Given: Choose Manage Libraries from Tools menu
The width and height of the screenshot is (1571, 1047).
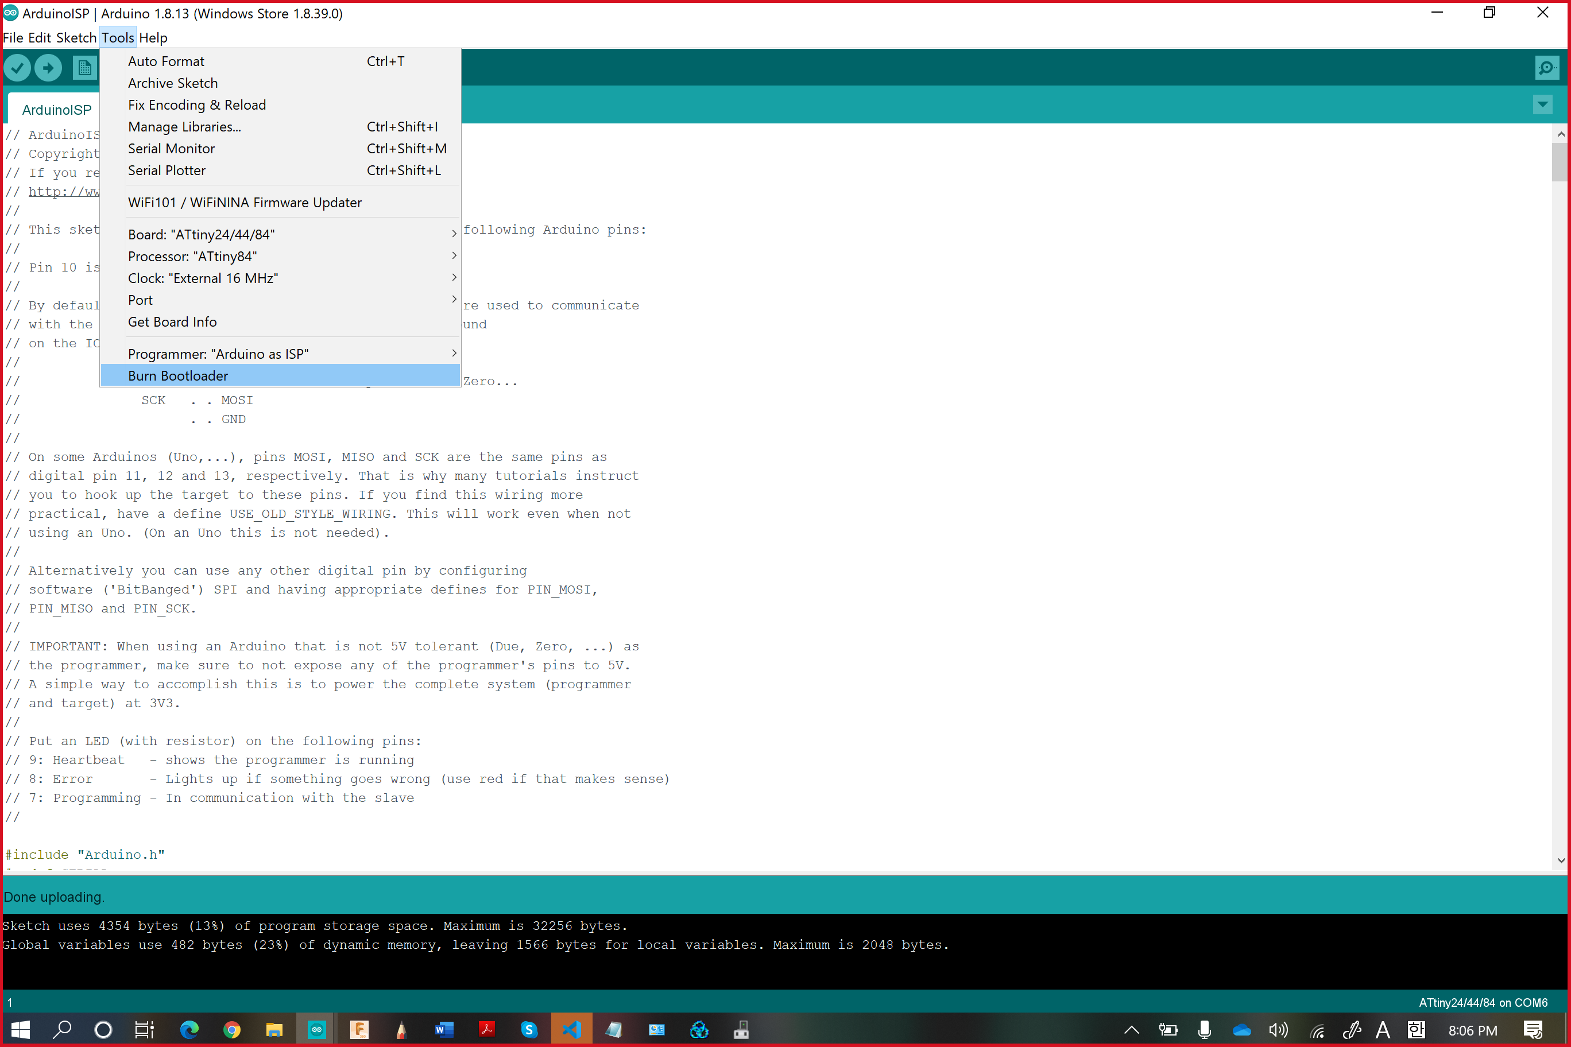Looking at the screenshot, I should tap(185, 127).
